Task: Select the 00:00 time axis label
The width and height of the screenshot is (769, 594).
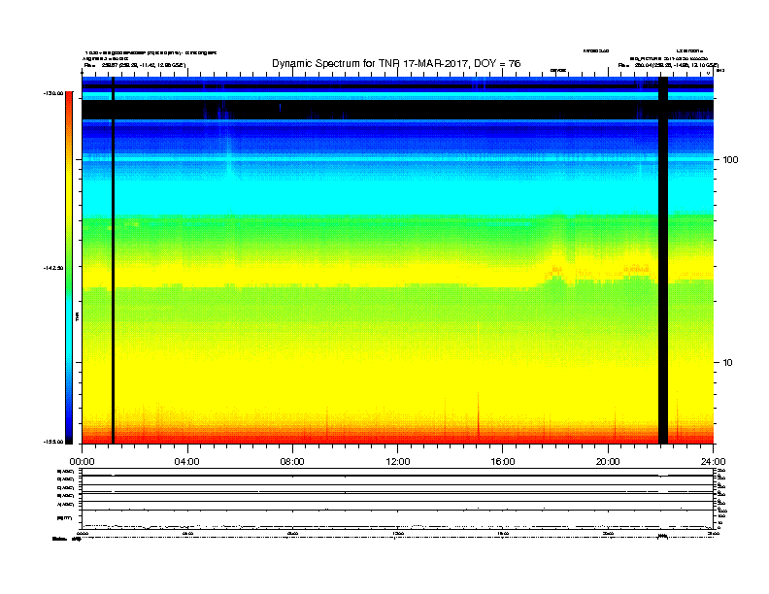Action: click(82, 462)
